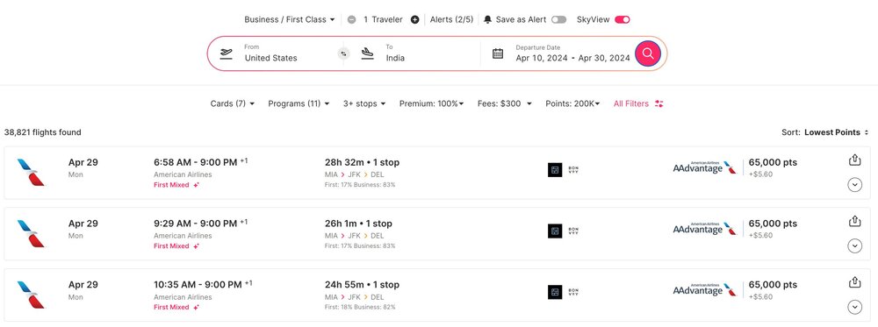
Task: Swap origin and destination with arrows icon
Action: [344, 53]
